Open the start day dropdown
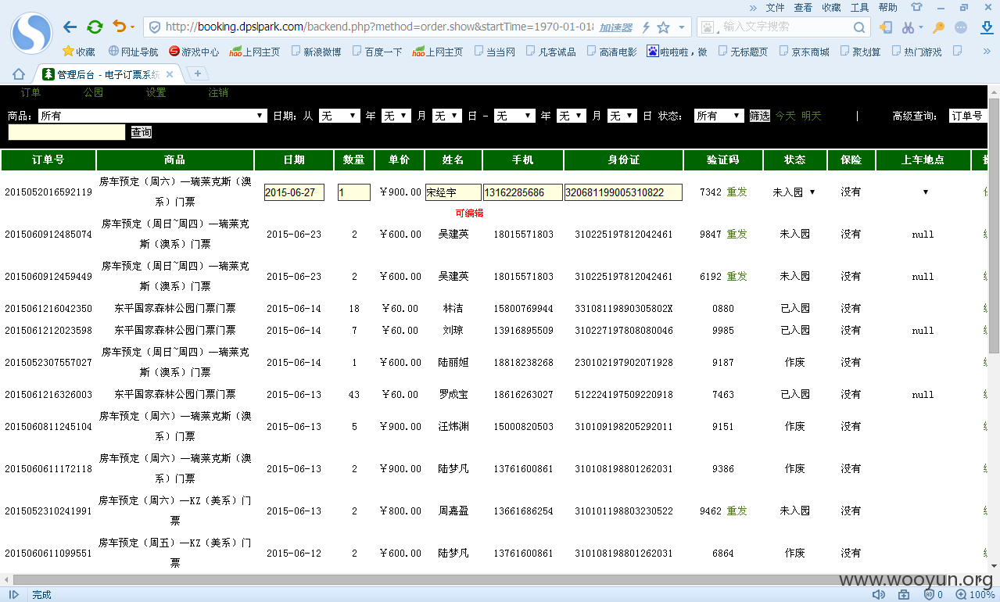The image size is (1000, 602). point(447,116)
